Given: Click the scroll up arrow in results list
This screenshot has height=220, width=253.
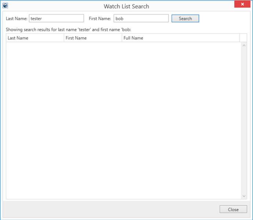Looking at the screenshot, I should click(x=244, y=45).
